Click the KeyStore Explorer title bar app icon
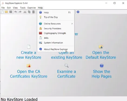The height and width of the screenshot is (101, 127). coord(3,3)
